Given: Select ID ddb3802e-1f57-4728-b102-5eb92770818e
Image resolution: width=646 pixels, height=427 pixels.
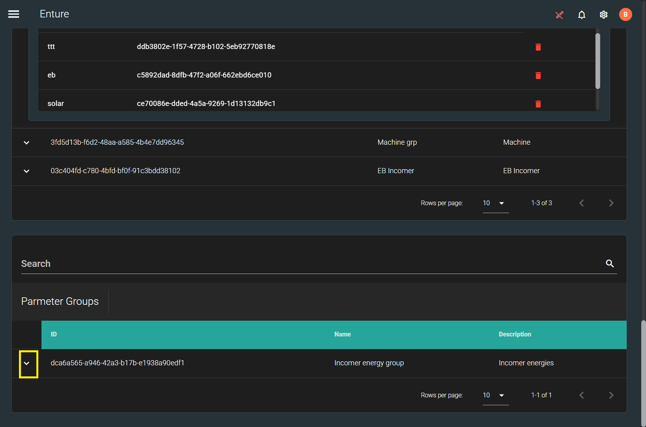Looking at the screenshot, I should click(206, 47).
